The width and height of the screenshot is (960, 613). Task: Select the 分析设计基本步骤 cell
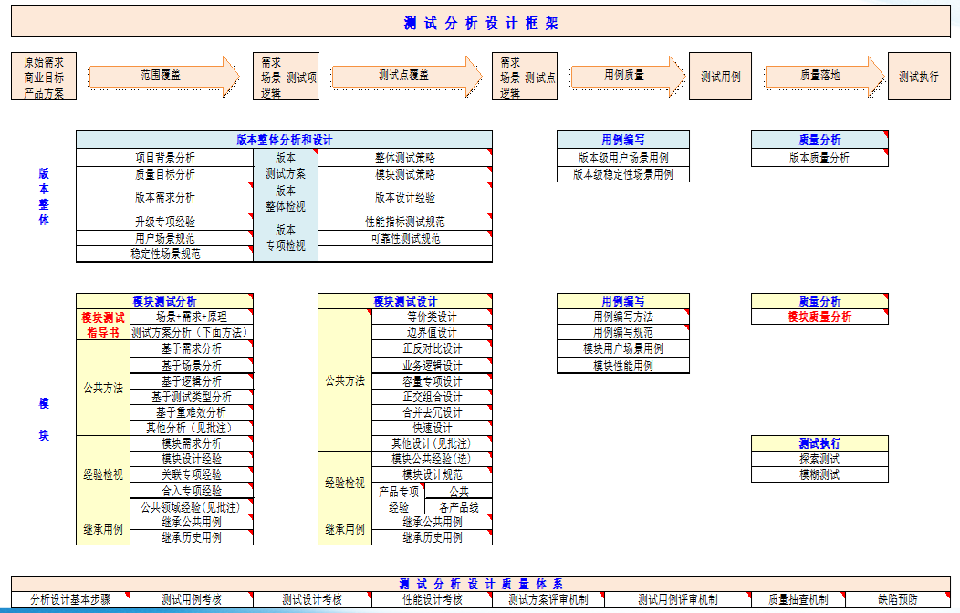point(70,599)
